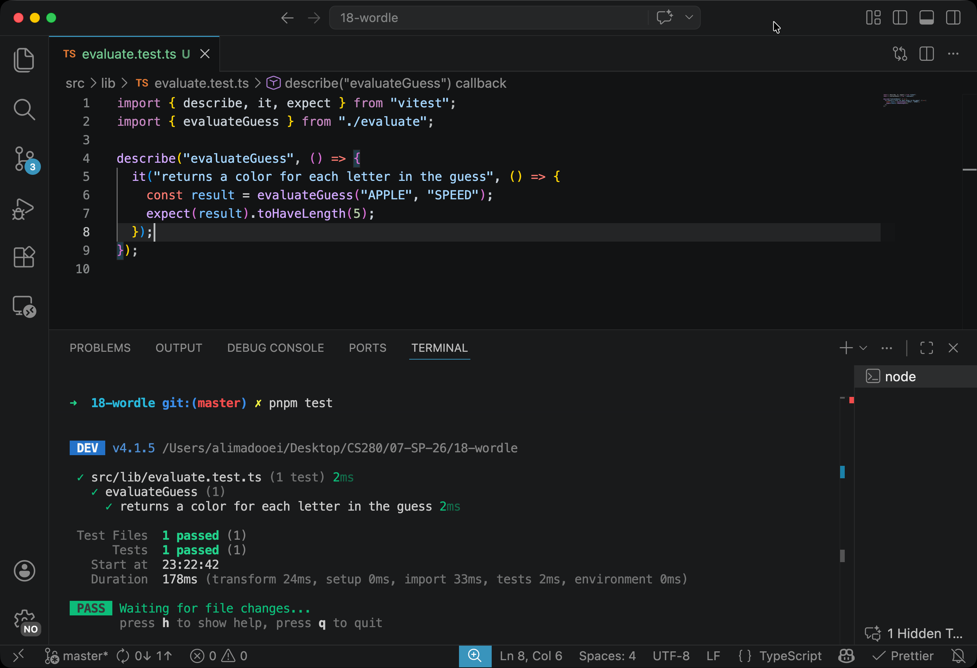
Task: Expand the chat dropdown chevron in title bar
Action: pyautogui.click(x=689, y=18)
